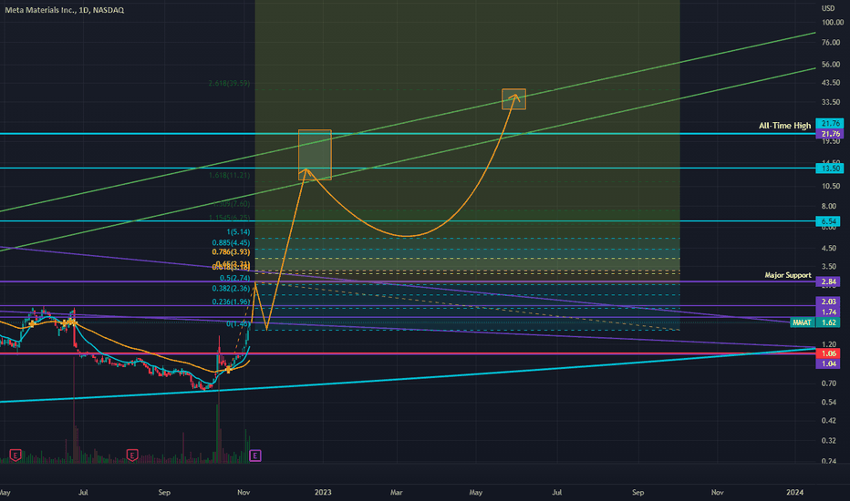Click the 0.5(2.74) Fibonacci level label

coord(235,278)
